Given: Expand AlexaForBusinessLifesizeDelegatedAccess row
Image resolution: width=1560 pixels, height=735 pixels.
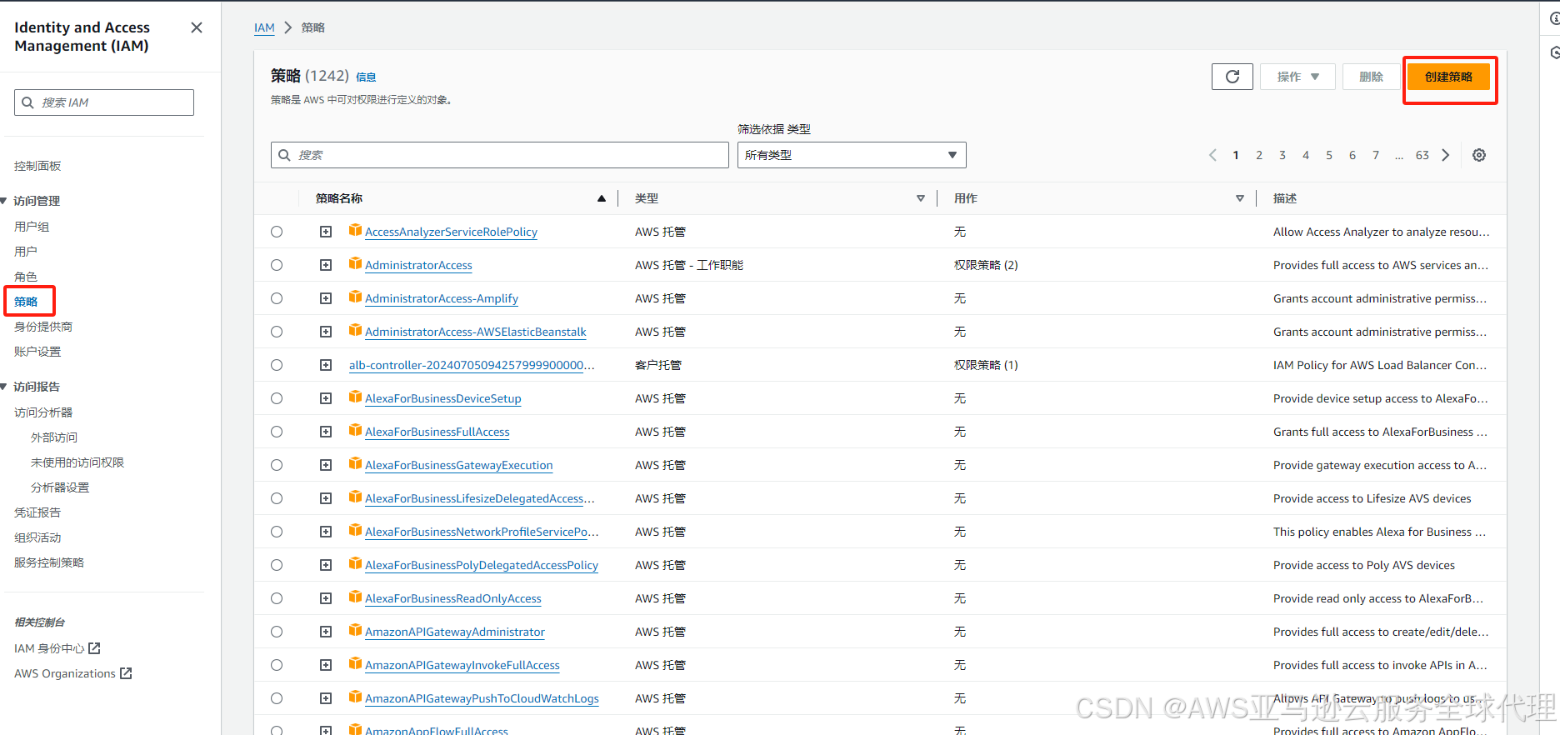Looking at the screenshot, I should [x=326, y=498].
